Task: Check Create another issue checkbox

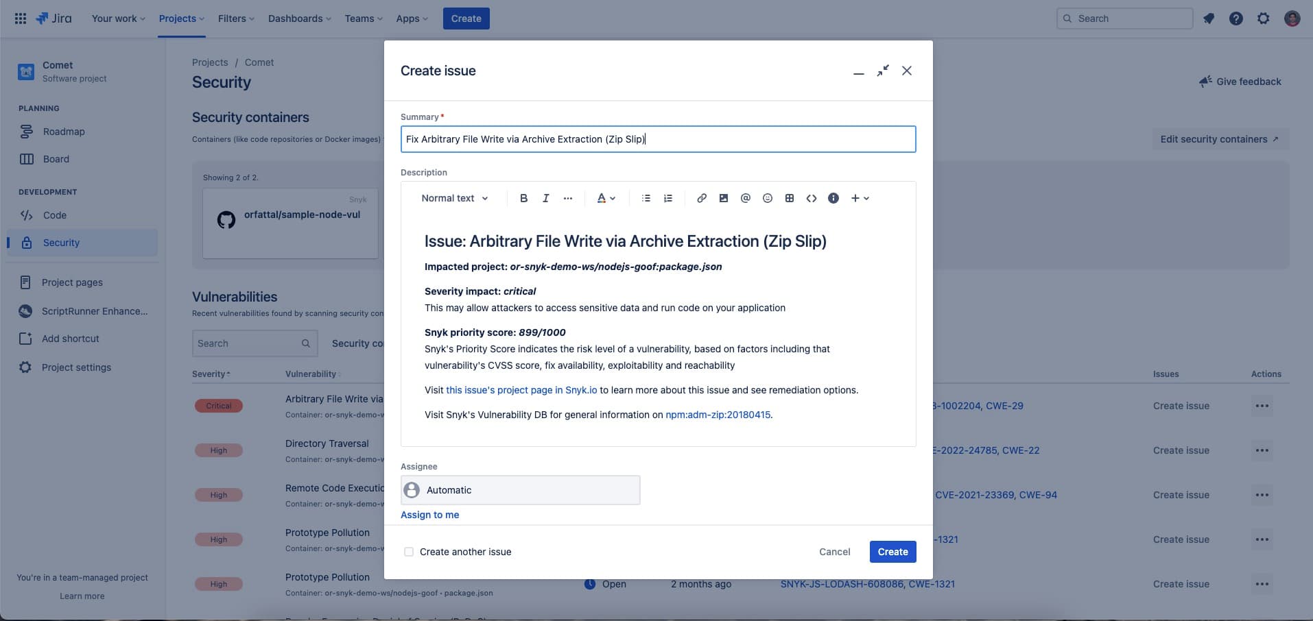Action: tap(409, 552)
